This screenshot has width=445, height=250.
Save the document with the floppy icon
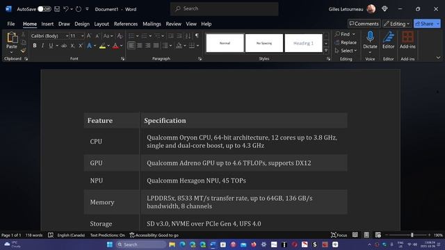coord(57,9)
